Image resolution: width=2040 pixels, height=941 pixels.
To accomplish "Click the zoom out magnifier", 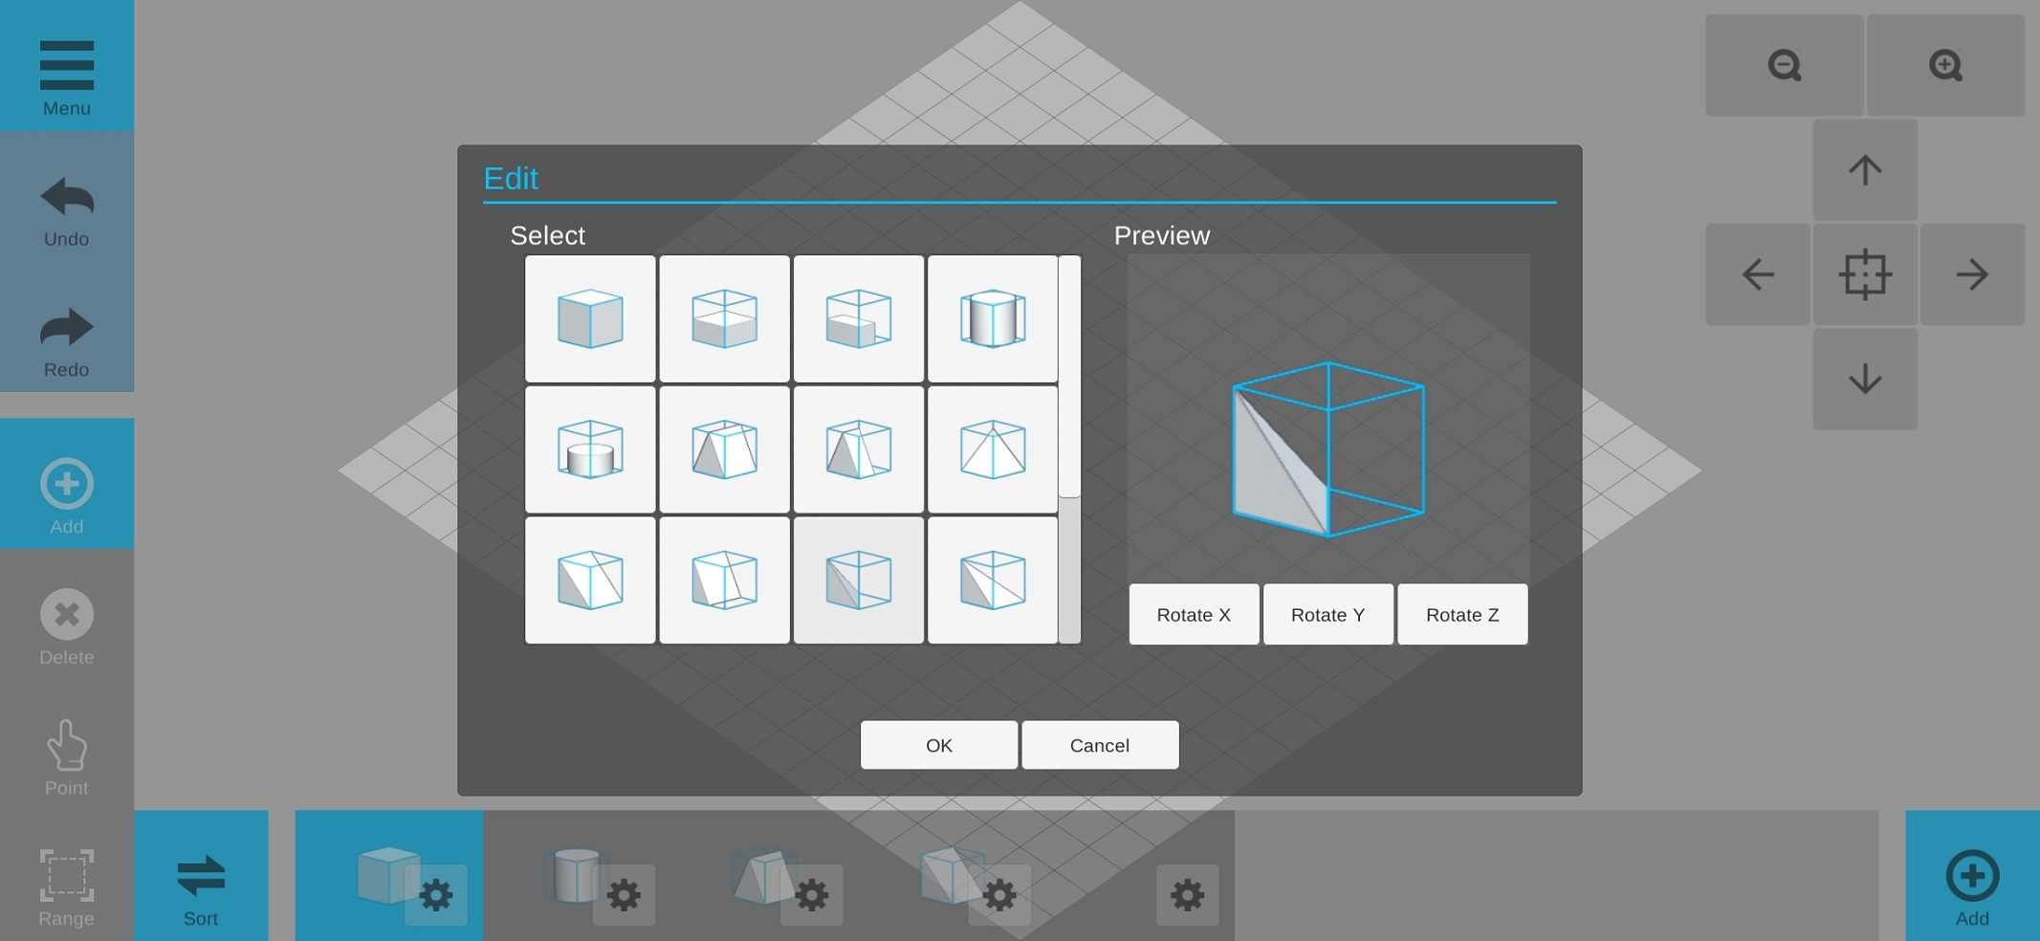I will pyautogui.click(x=1784, y=65).
